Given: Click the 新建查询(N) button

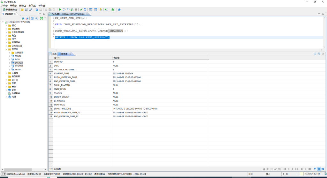Looking at the screenshot, I should pos(10,10).
